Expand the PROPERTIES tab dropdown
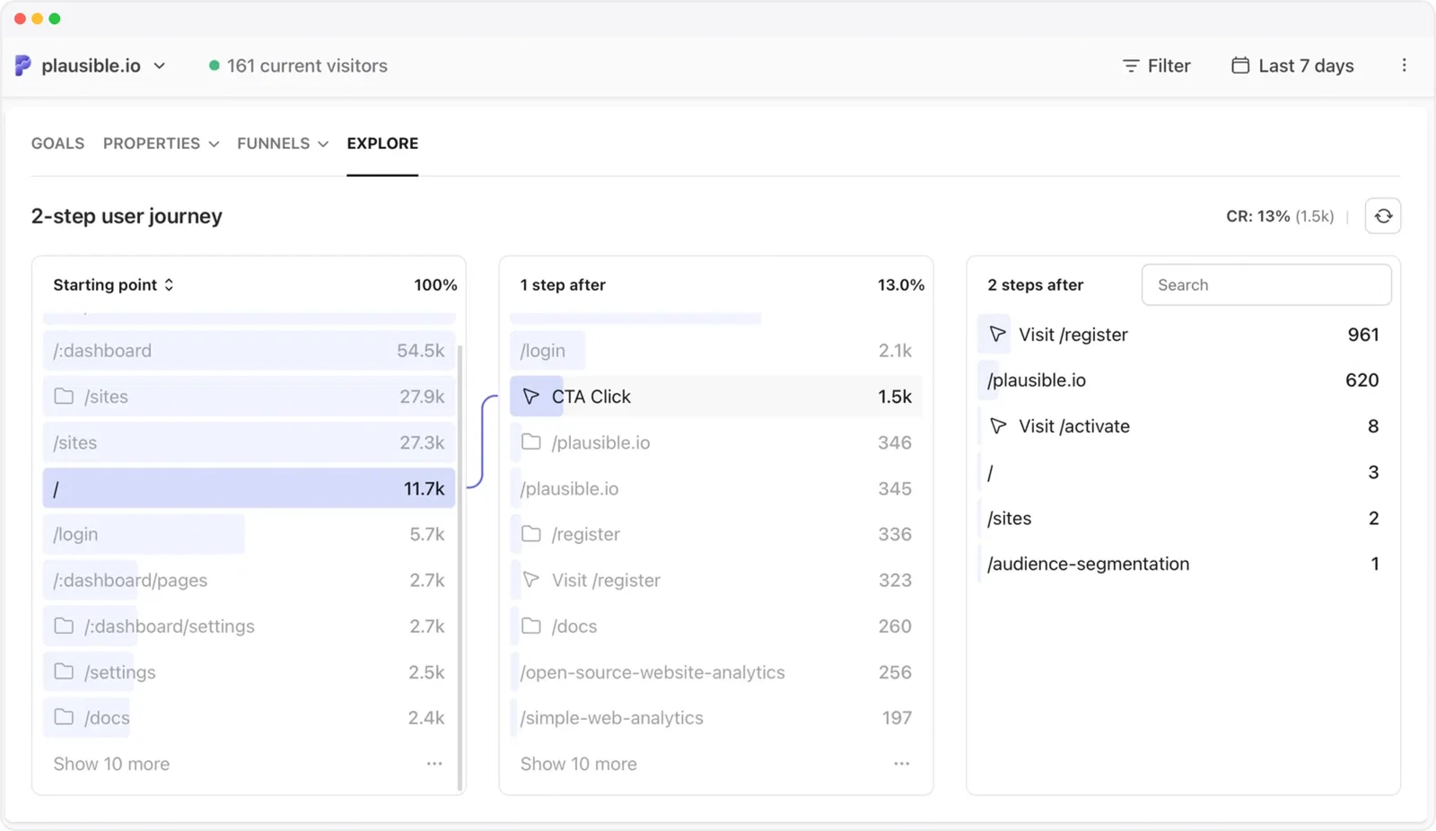This screenshot has height=831, width=1436. click(161, 144)
